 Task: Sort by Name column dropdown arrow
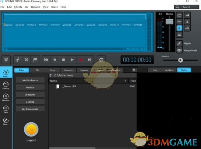tap(126, 81)
